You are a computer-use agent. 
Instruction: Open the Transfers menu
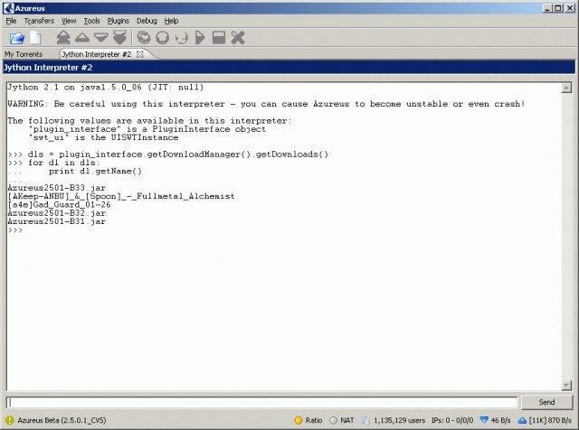click(x=39, y=21)
